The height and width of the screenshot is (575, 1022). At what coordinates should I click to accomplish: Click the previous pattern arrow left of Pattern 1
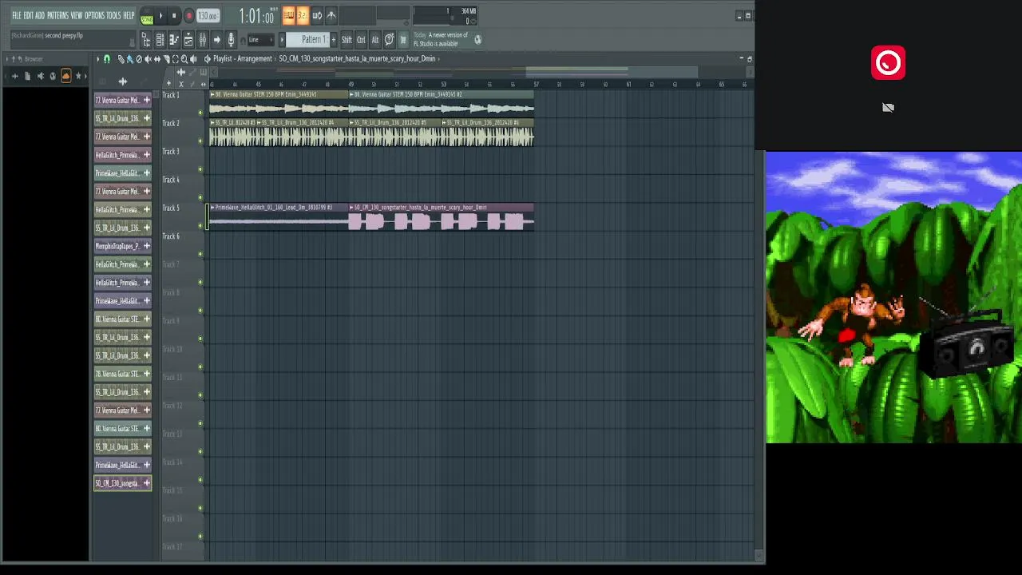tap(282, 39)
